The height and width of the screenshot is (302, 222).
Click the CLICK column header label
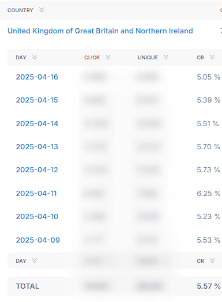click(x=92, y=58)
